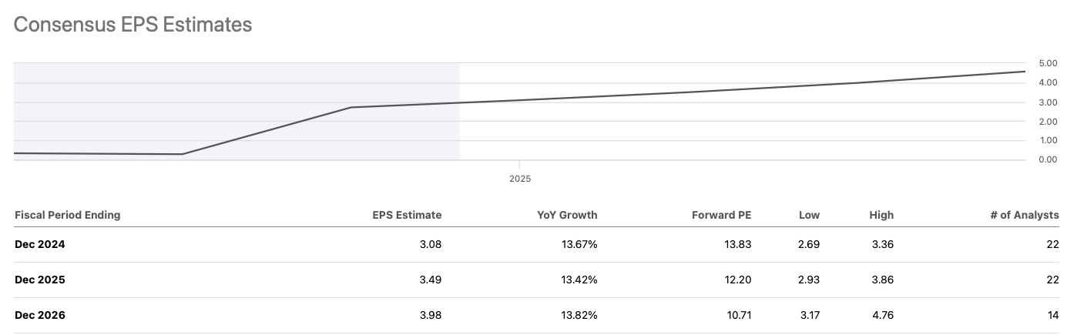Sort by EPS Estimate column header
Screen dimensions: 1077x335
(407, 215)
